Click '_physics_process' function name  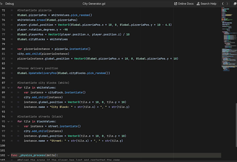point(32,155)
